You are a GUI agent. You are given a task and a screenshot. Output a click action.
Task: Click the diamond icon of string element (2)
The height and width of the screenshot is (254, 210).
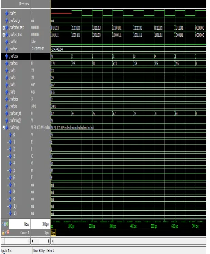point(10,149)
